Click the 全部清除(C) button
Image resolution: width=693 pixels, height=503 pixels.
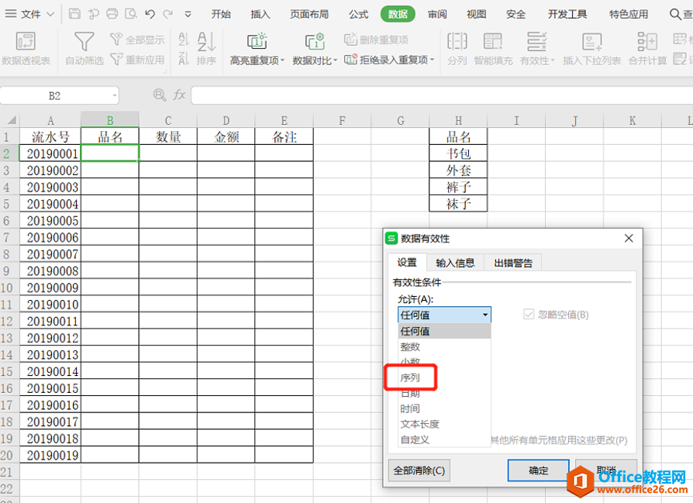419,470
